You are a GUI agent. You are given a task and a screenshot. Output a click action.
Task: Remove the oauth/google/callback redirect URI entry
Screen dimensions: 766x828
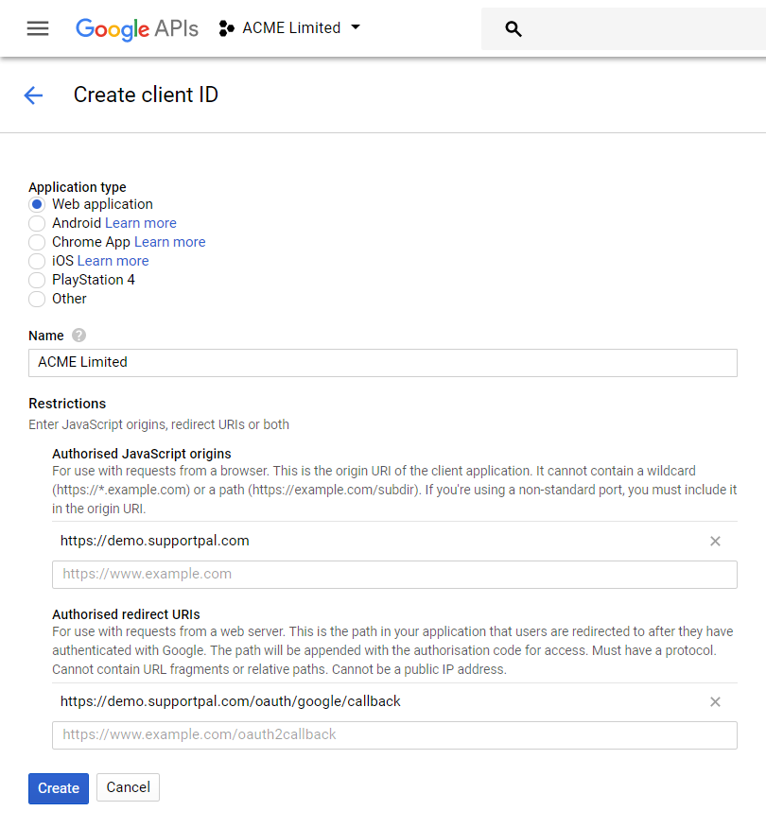click(x=715, y=701)
